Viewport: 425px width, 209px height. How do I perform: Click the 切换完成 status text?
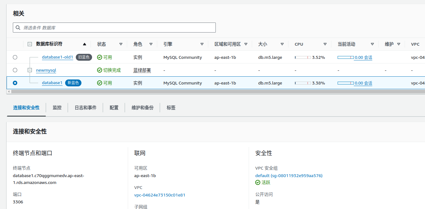click(112, 70)
